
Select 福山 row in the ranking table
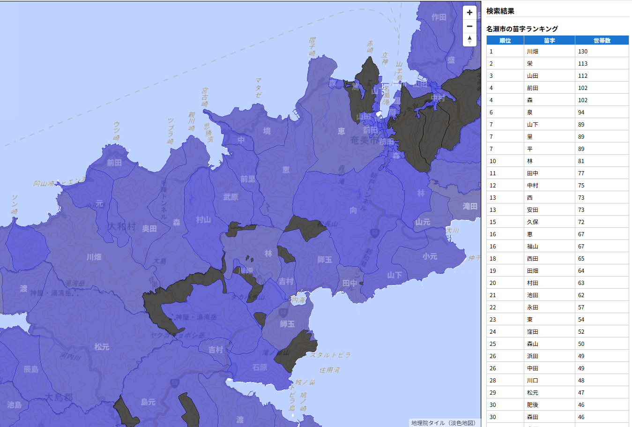533,247
